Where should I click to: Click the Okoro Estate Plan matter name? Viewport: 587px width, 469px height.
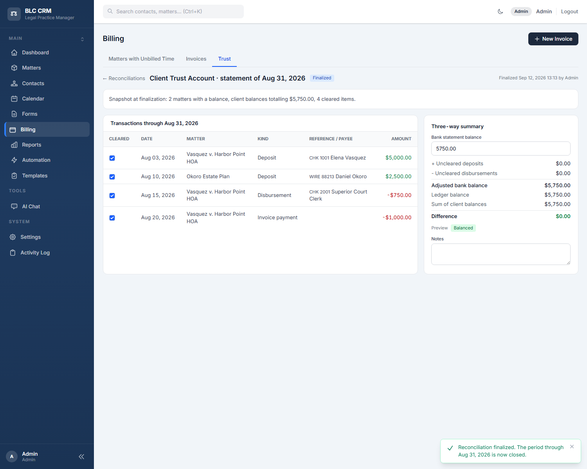(208, 177)
